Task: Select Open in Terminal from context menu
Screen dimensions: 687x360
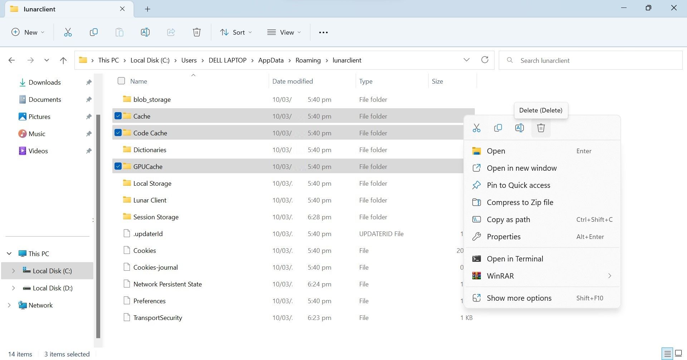Action: pos(515,258)
